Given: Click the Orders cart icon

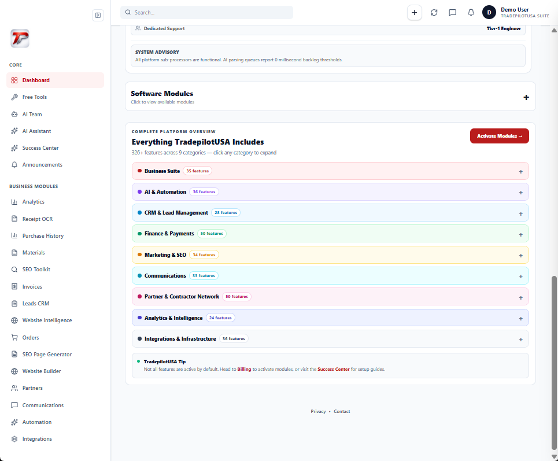Looking at the screenshot, I should [x=14, y=337].
